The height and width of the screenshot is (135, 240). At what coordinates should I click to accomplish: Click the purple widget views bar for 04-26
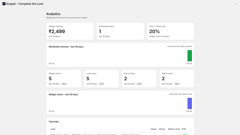coord(190,103)
